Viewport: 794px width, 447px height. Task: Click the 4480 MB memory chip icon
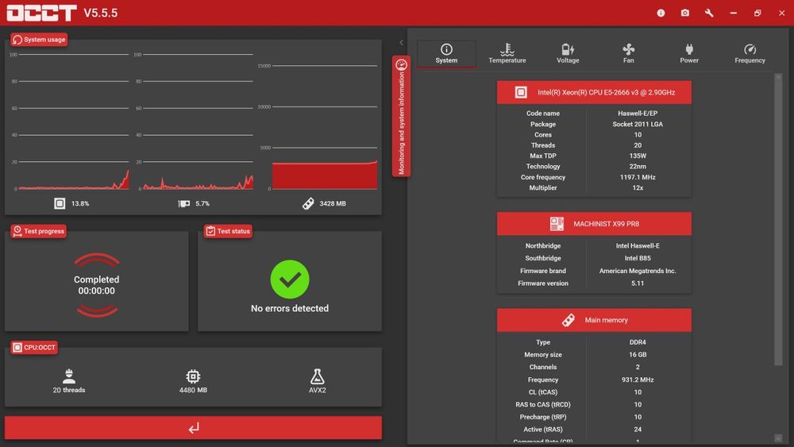[193, 376]
